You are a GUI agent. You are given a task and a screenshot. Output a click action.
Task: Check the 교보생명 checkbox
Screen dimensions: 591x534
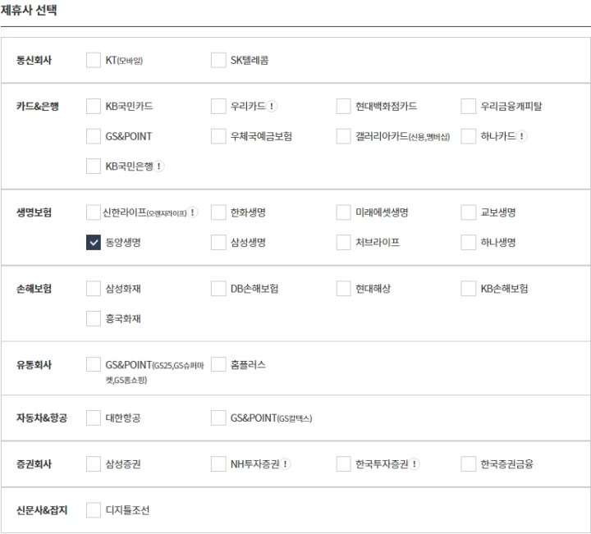[469, 212]
